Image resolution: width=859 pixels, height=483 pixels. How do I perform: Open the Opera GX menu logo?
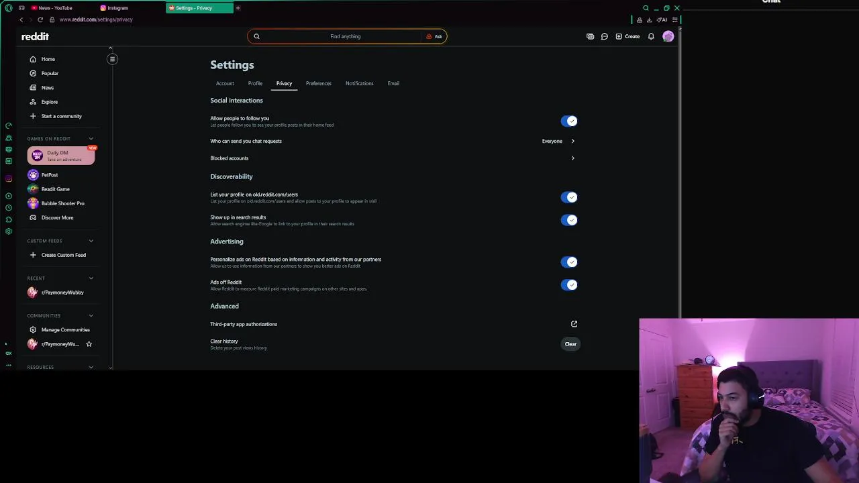click(x=9, y=8)
